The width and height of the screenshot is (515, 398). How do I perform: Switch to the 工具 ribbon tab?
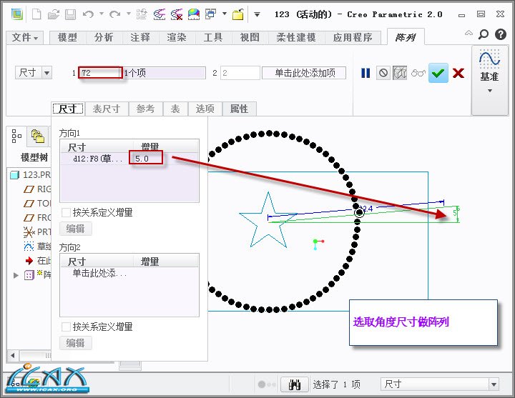(x=213, y=37)
